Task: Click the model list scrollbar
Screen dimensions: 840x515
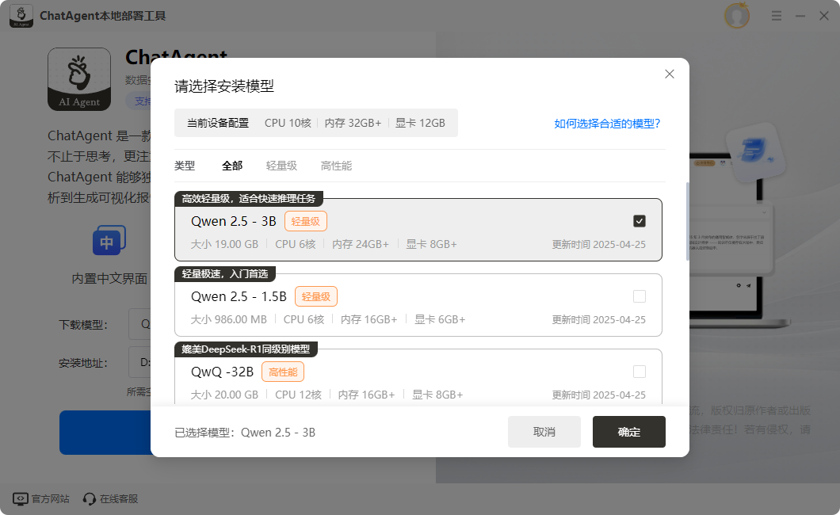Action: pyautogui.click(x=687, y=222)
